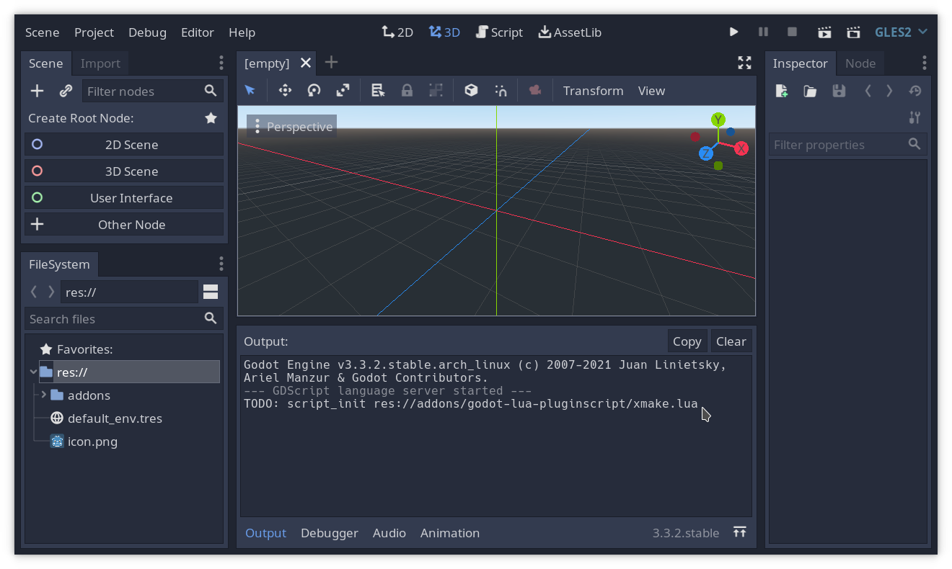Select the Move mode tool in viewport toolbar
The height and width of the screenshot is (569, 952).
(285, 91)
